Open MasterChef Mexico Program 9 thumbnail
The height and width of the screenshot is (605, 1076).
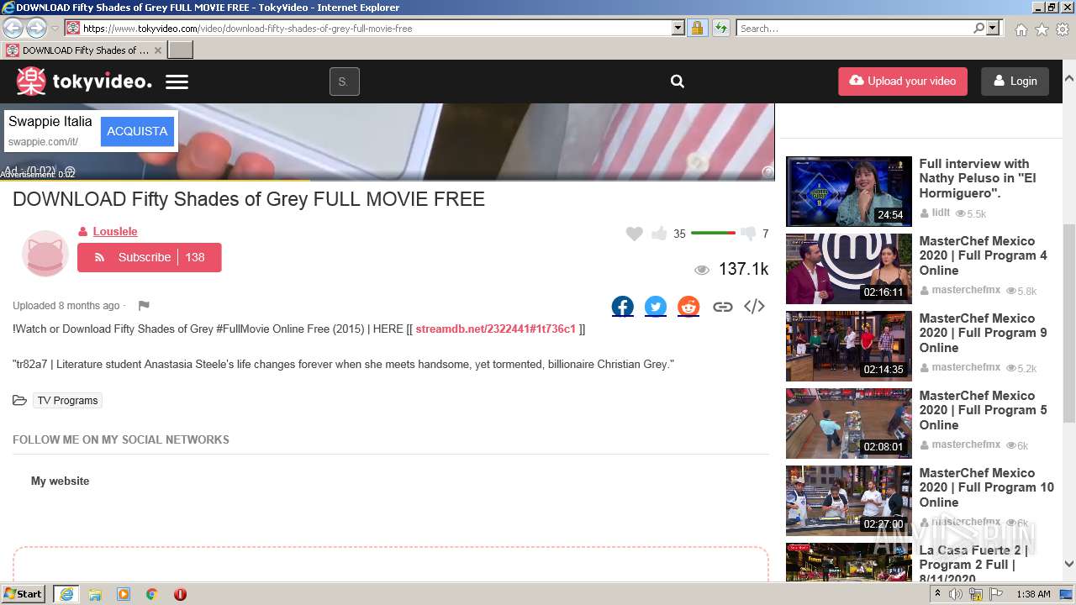point(849,346)
